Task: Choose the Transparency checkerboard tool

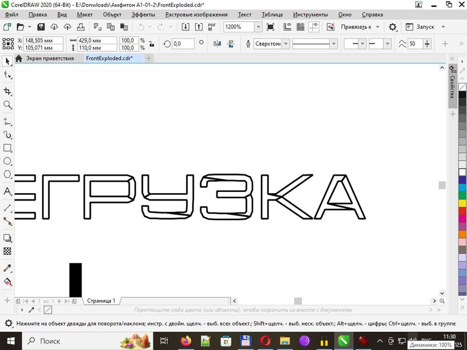Action: coord(7,251)
